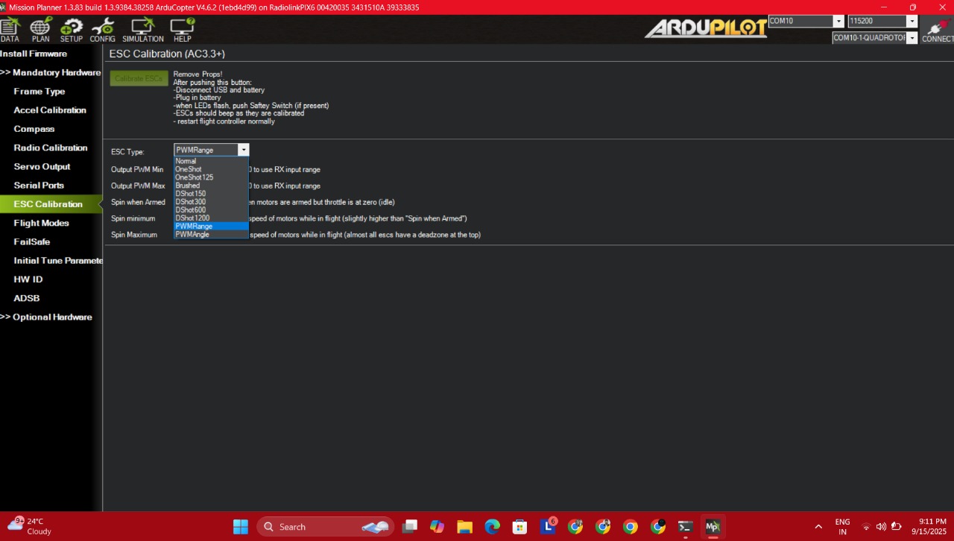Open File Explorer from the taskbar
Image resolution: width=954 pixels, height=541 pixels.
tap(464, 527)
